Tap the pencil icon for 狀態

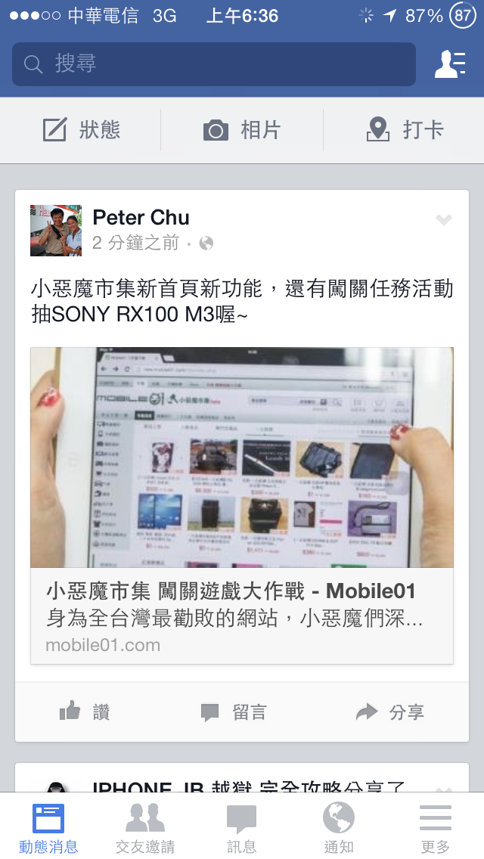[54, 130]
